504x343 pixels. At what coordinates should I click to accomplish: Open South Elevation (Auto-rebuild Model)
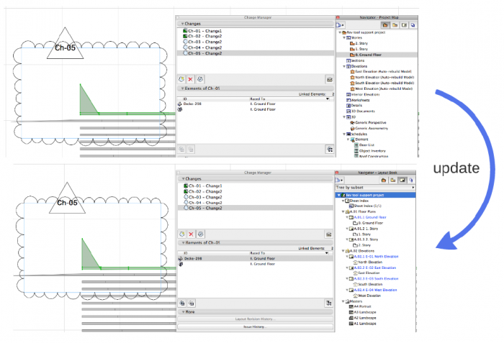click(382, 83)
